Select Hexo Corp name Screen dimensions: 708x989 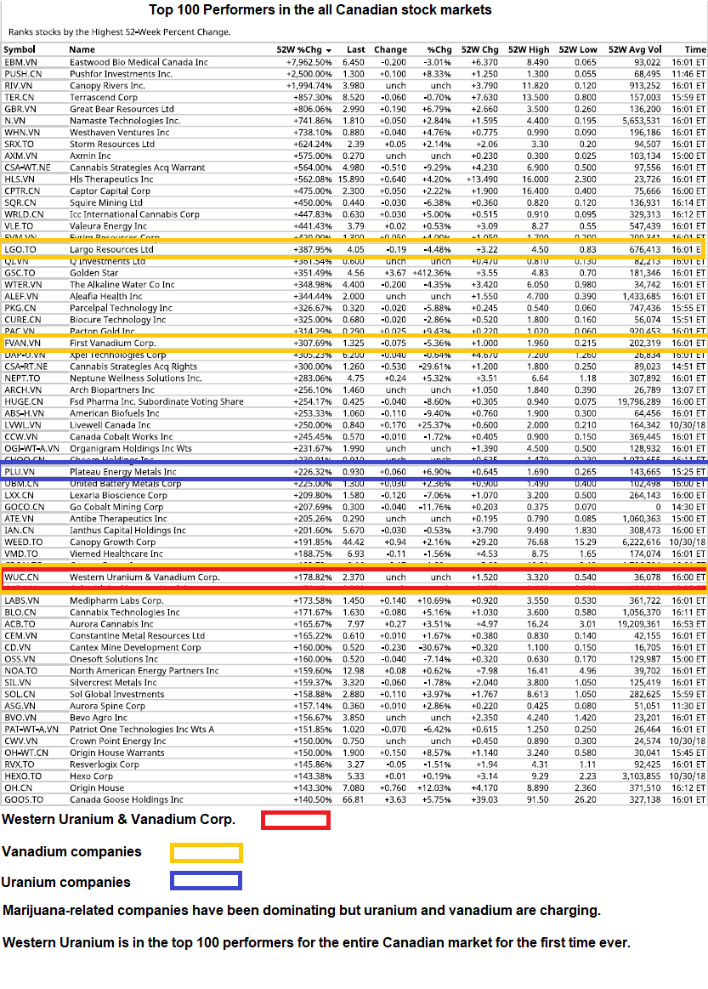[x=91, y=776]
